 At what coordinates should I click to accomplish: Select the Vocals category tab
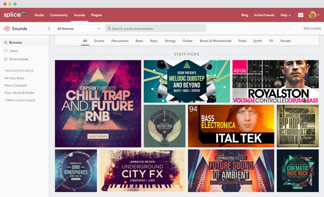click(x=285, y=41)
